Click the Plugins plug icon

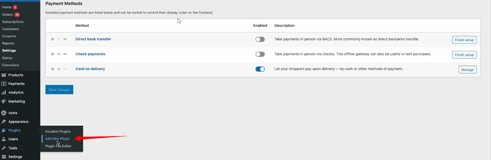[x=4, y=130]
